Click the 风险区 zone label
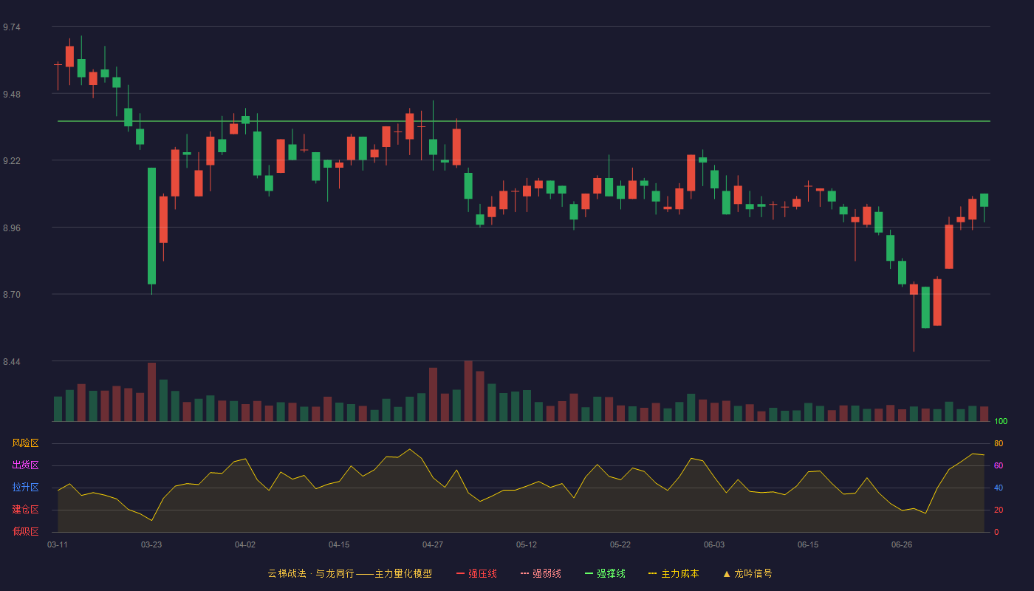This screenshot has width=1034, height=591. (25, 443)
